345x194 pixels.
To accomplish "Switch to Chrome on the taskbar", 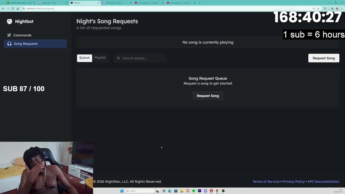I will coord(217,191).
